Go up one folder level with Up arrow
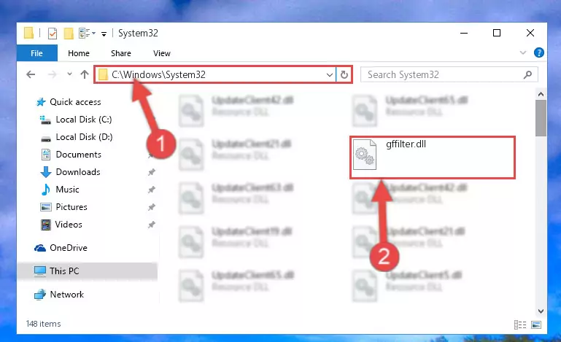561x342 pixels. pos(85,74)
